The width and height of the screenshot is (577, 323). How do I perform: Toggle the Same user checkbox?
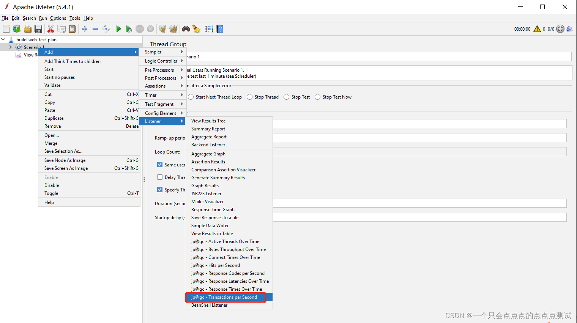(x=160, y=165)
